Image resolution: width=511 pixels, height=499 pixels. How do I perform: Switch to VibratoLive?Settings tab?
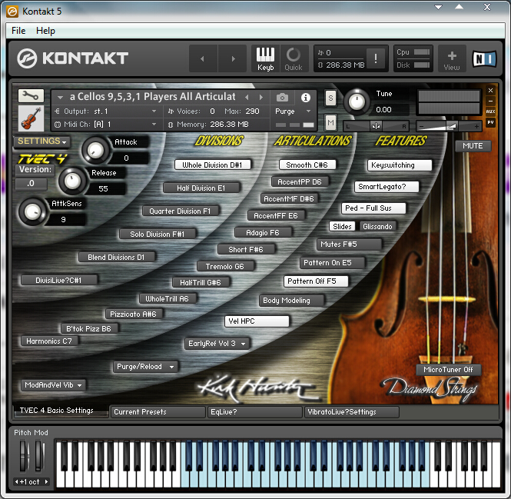[x=352, y=412]
